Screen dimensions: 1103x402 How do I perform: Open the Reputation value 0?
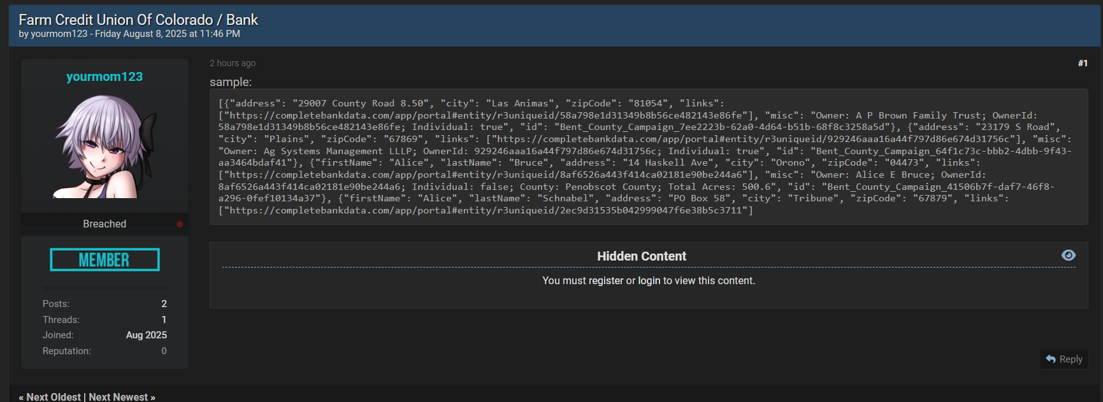tap(164, 351)
